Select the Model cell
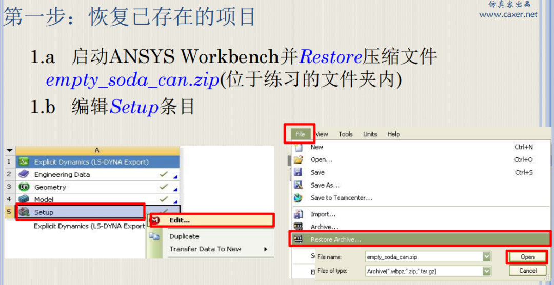554x285 pixels. point(97,199)
